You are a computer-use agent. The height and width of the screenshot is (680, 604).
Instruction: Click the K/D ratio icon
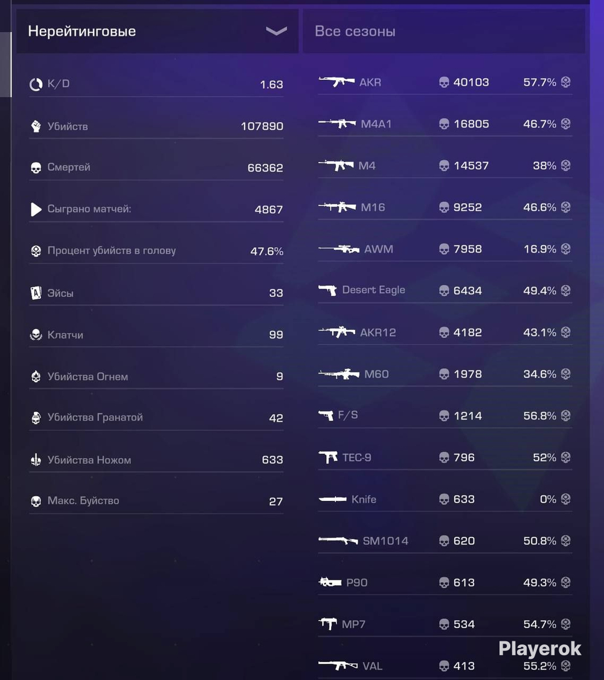pos(36,84)
